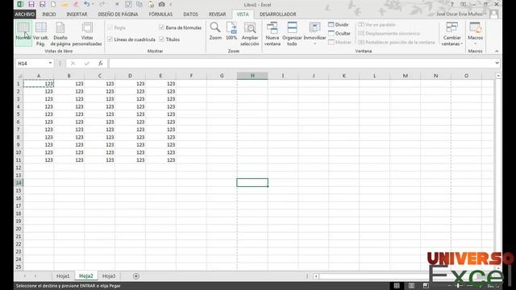Click cell C6 containing 123

100,122
